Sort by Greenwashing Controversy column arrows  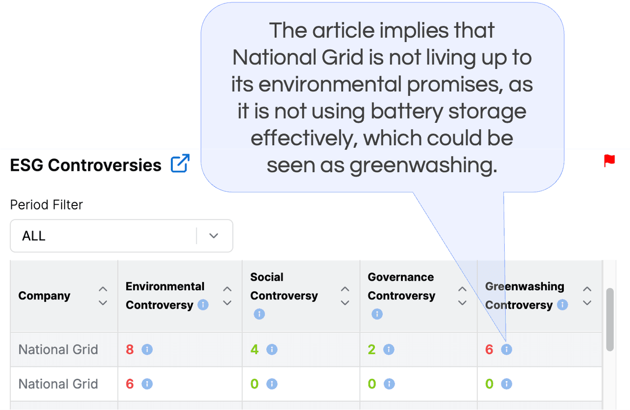[587, 296]
